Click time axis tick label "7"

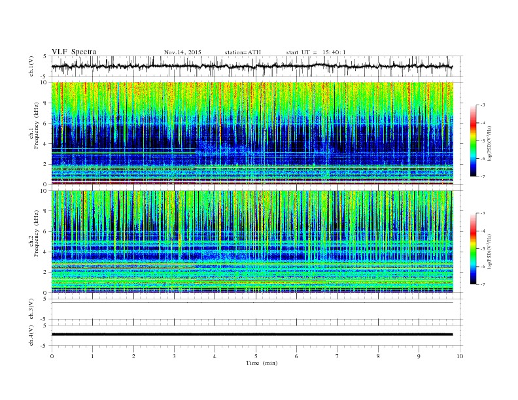coord(337,356)
